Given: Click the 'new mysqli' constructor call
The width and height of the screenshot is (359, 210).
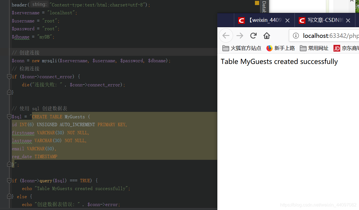Looking at the screenshot, I should point(44,61).
